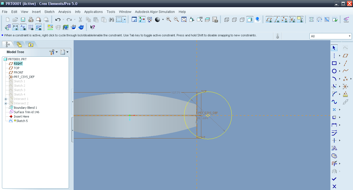This screenshot has width=353, height=190.
Task: Switch to the Model Tree tab
Action: [8, 44]
